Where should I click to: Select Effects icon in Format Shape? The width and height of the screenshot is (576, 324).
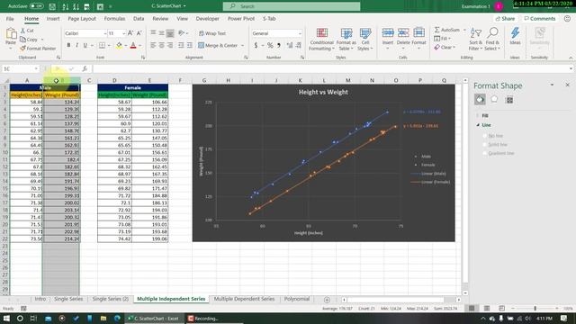click(x=494, y=99)
